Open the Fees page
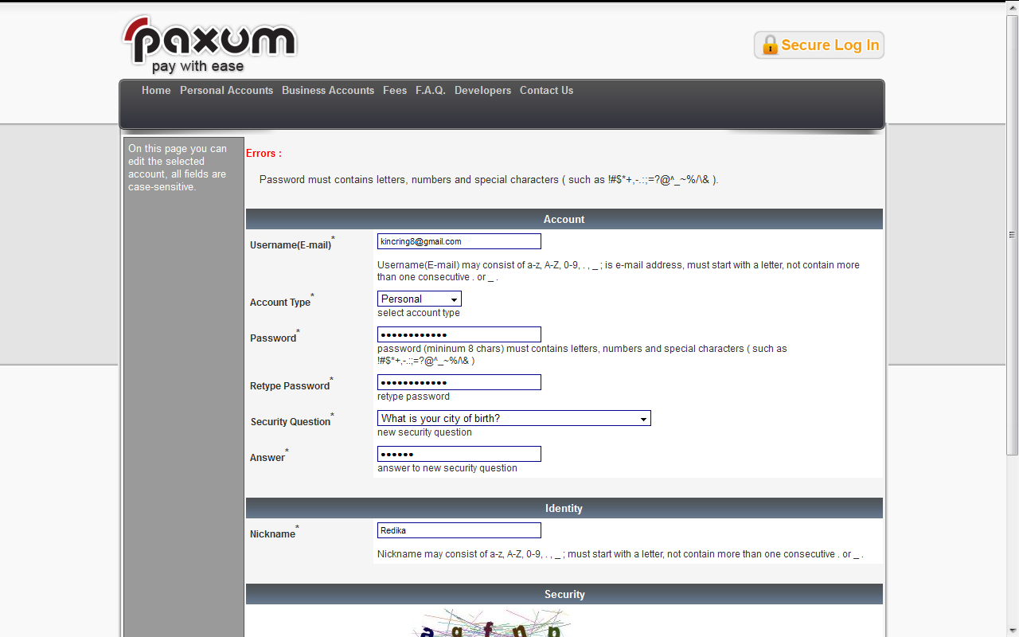 (x=395, y=90)
